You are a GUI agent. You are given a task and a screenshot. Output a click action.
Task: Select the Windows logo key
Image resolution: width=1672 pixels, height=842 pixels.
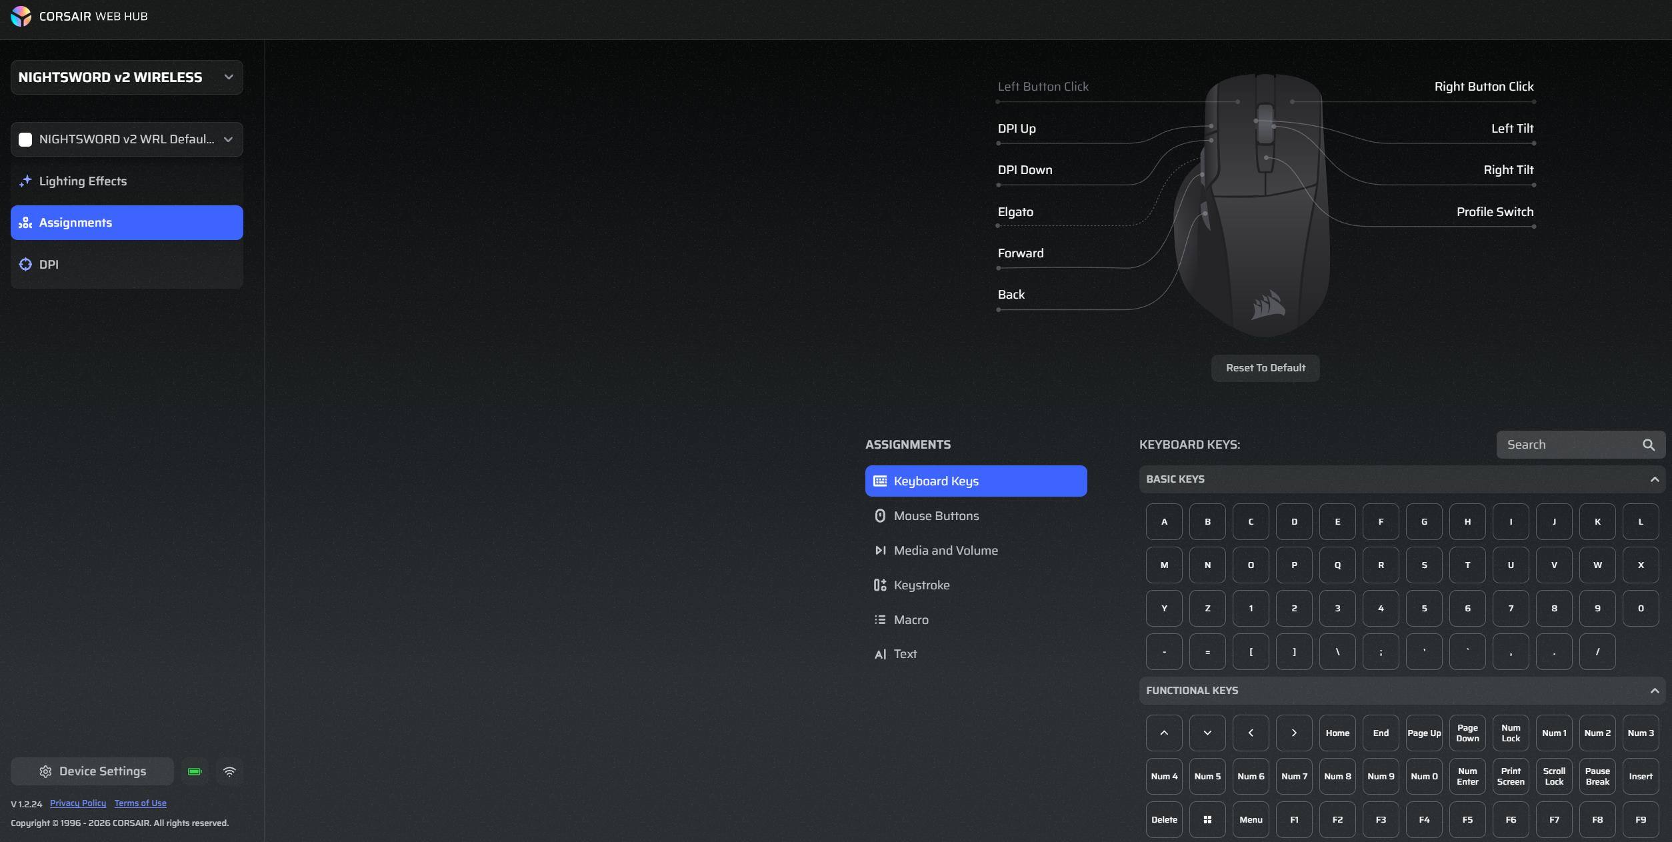[1207, 819]
